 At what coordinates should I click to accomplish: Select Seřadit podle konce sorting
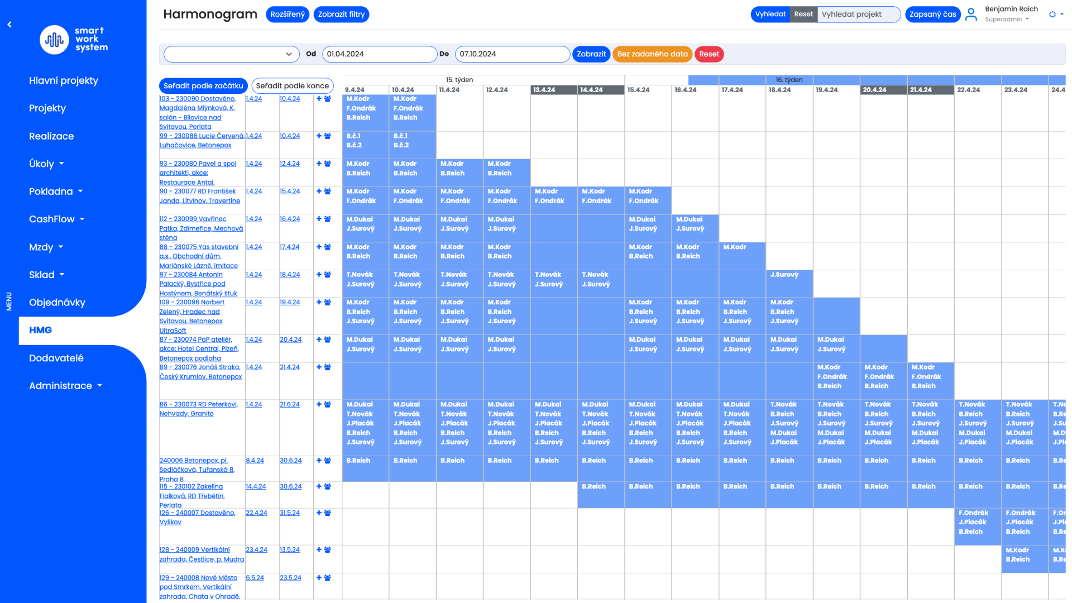292,86
